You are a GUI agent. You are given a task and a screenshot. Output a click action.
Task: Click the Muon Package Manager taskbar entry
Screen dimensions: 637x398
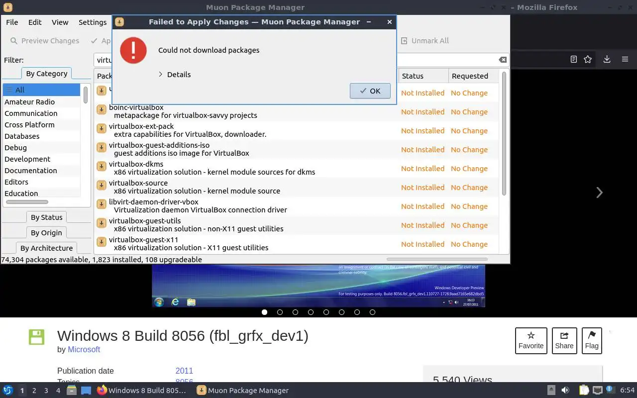click(x=243, y=391)
